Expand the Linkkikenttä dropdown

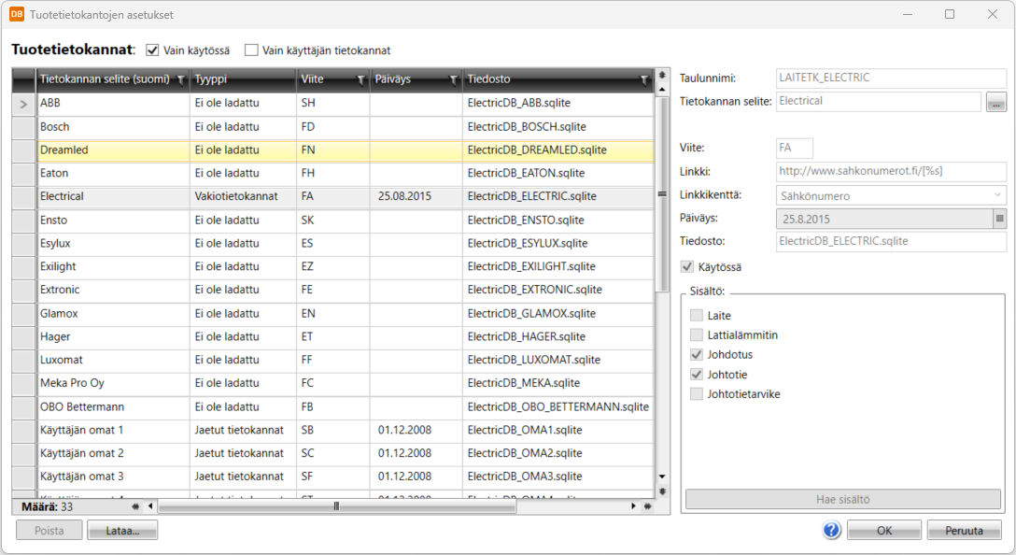click(x=996, y=195)
